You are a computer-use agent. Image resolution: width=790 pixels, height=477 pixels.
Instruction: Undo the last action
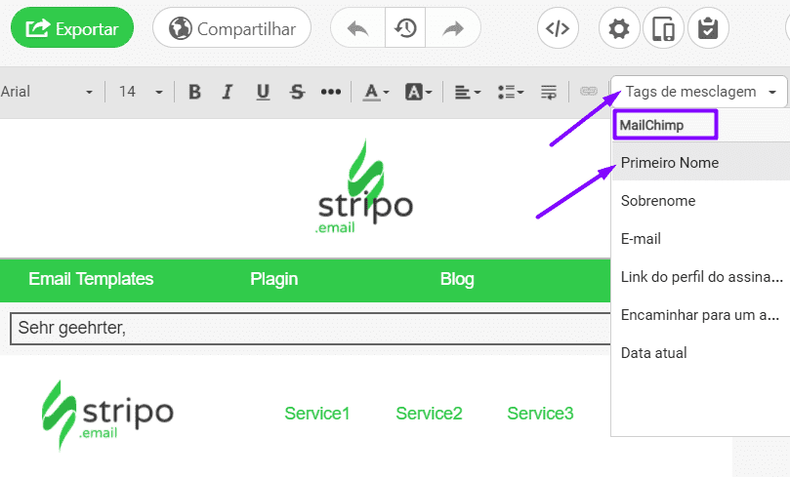coord(357,28)
